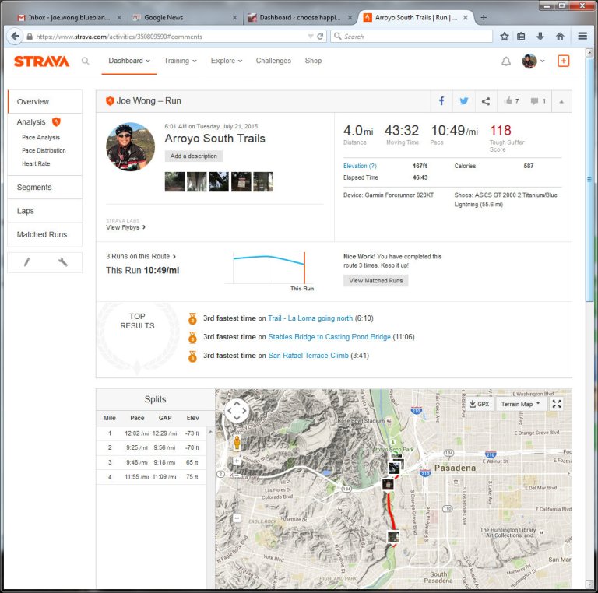Zoom out on the map
The width and height of the screenshot is (598, 593).
point(237,518)
